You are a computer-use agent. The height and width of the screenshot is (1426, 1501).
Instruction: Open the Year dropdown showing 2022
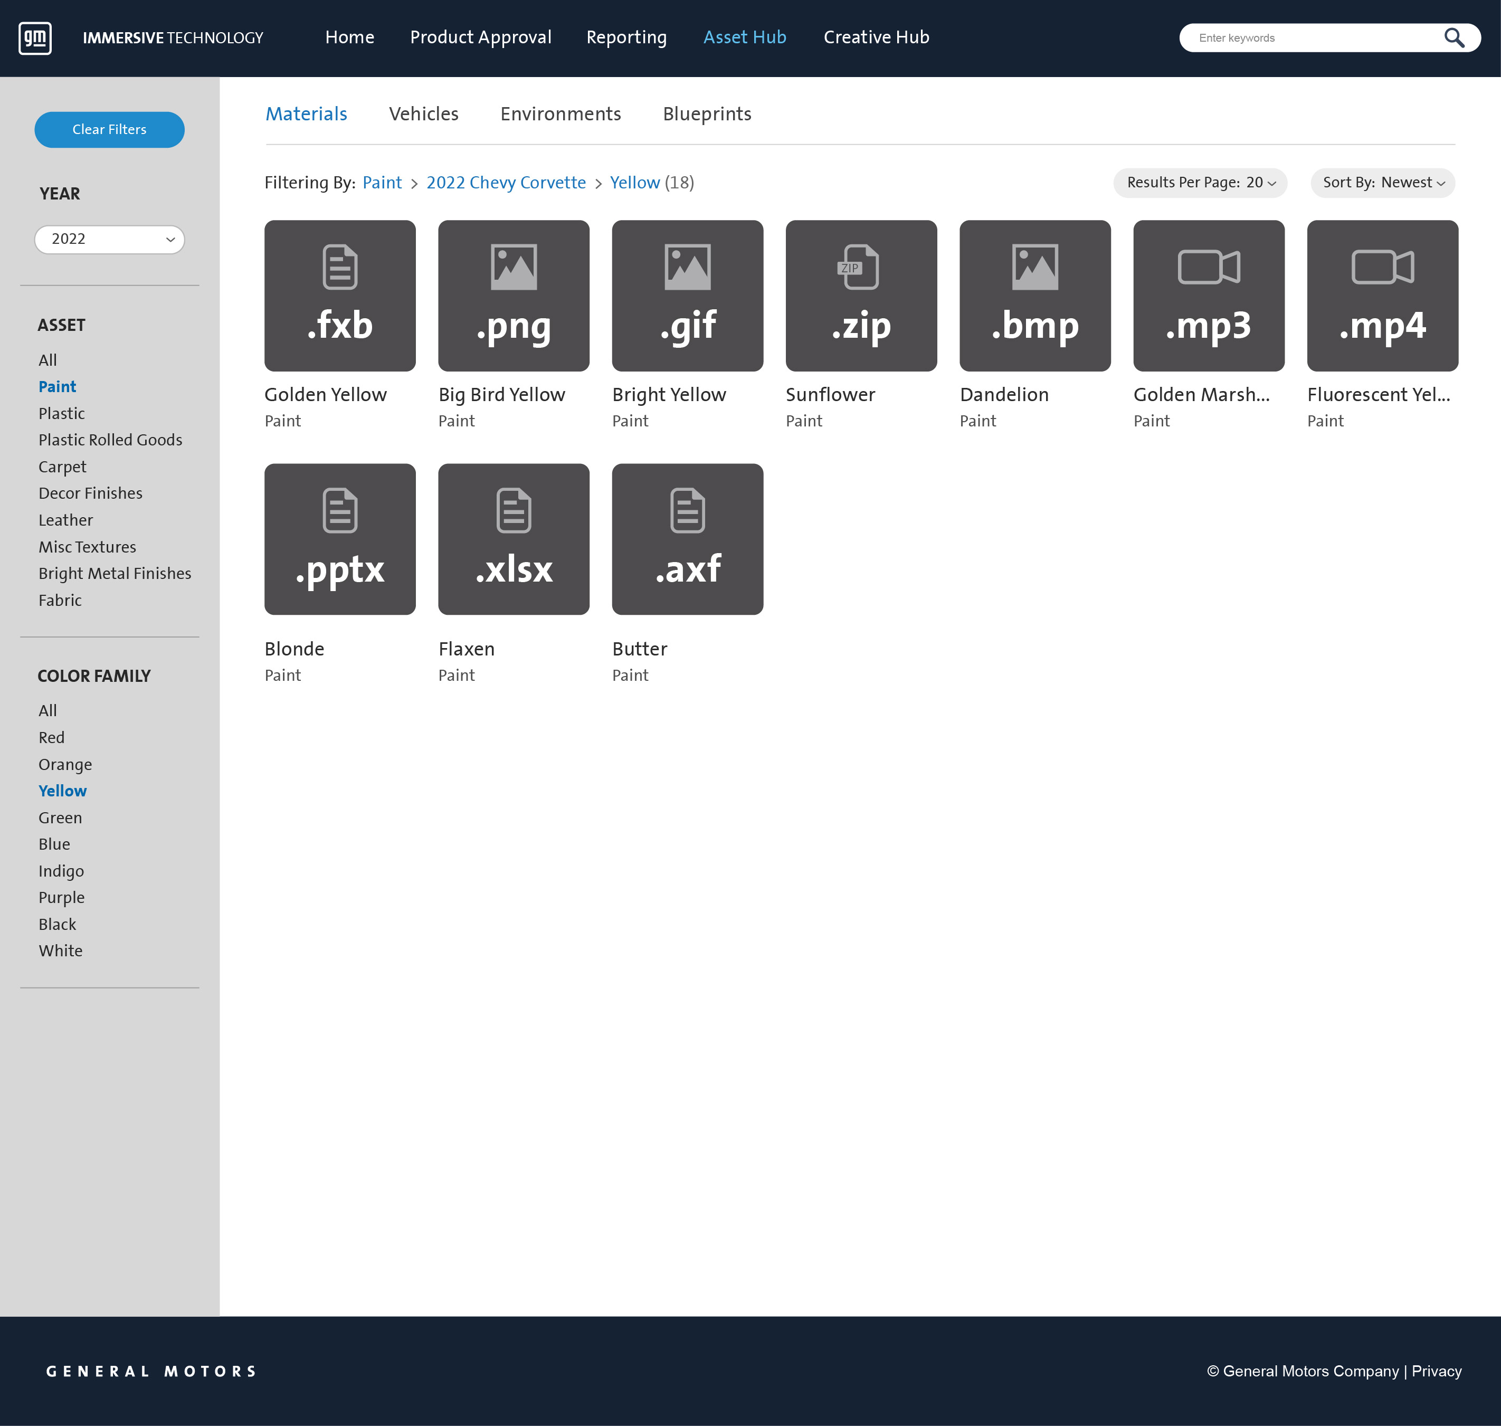point(109,239)
